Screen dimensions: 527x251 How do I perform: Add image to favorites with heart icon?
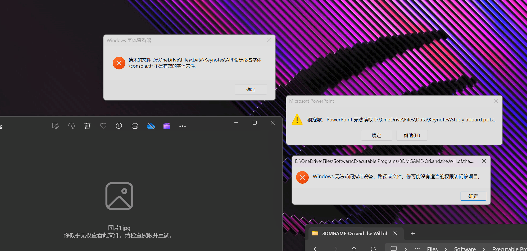point(103,126)
